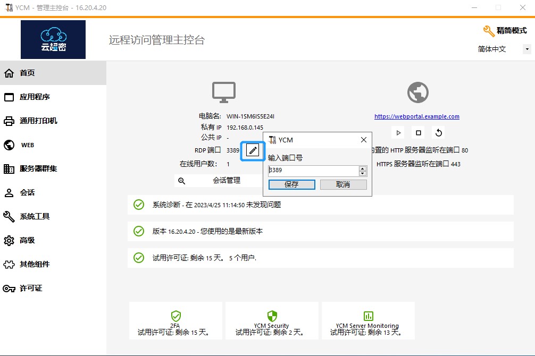Click YCM Security 剩余 2 天 text
The width and height of the screenshot is (535, 356).
[x=270, y=332]
